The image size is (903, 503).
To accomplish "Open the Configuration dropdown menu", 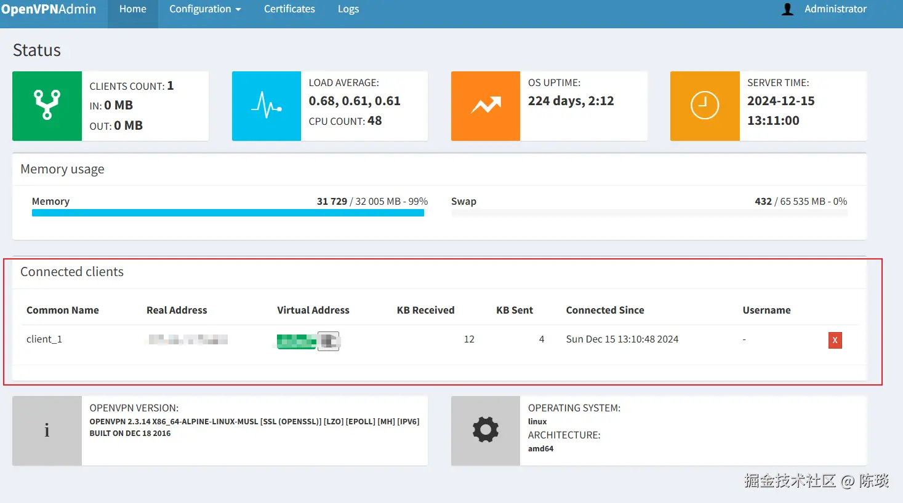I will 205,9.
